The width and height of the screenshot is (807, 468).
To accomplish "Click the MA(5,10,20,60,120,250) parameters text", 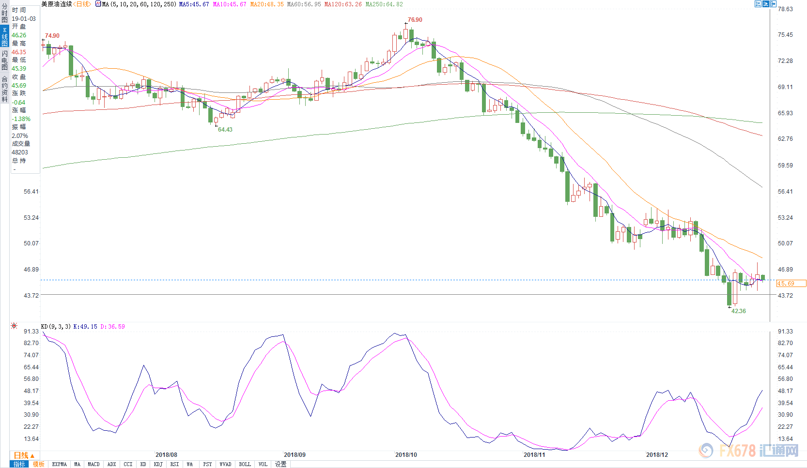I will [x=139, y=4].
